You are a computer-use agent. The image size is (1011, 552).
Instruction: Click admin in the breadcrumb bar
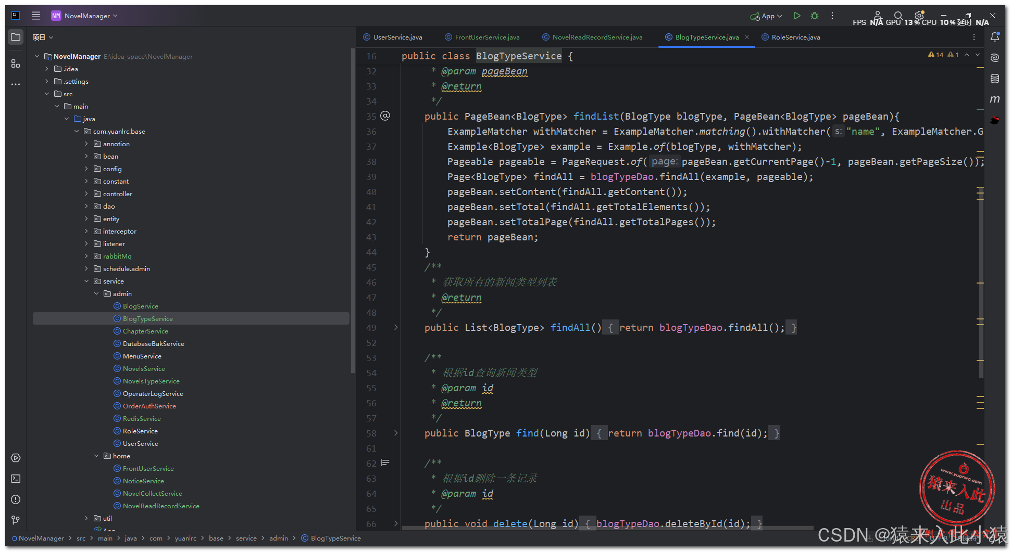click(278, 538)
